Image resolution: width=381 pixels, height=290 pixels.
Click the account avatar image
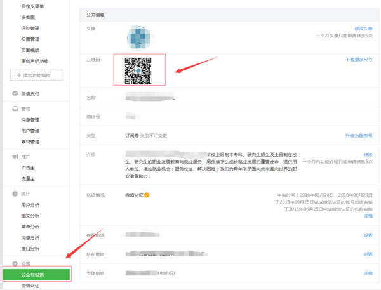tap(138, 37)
